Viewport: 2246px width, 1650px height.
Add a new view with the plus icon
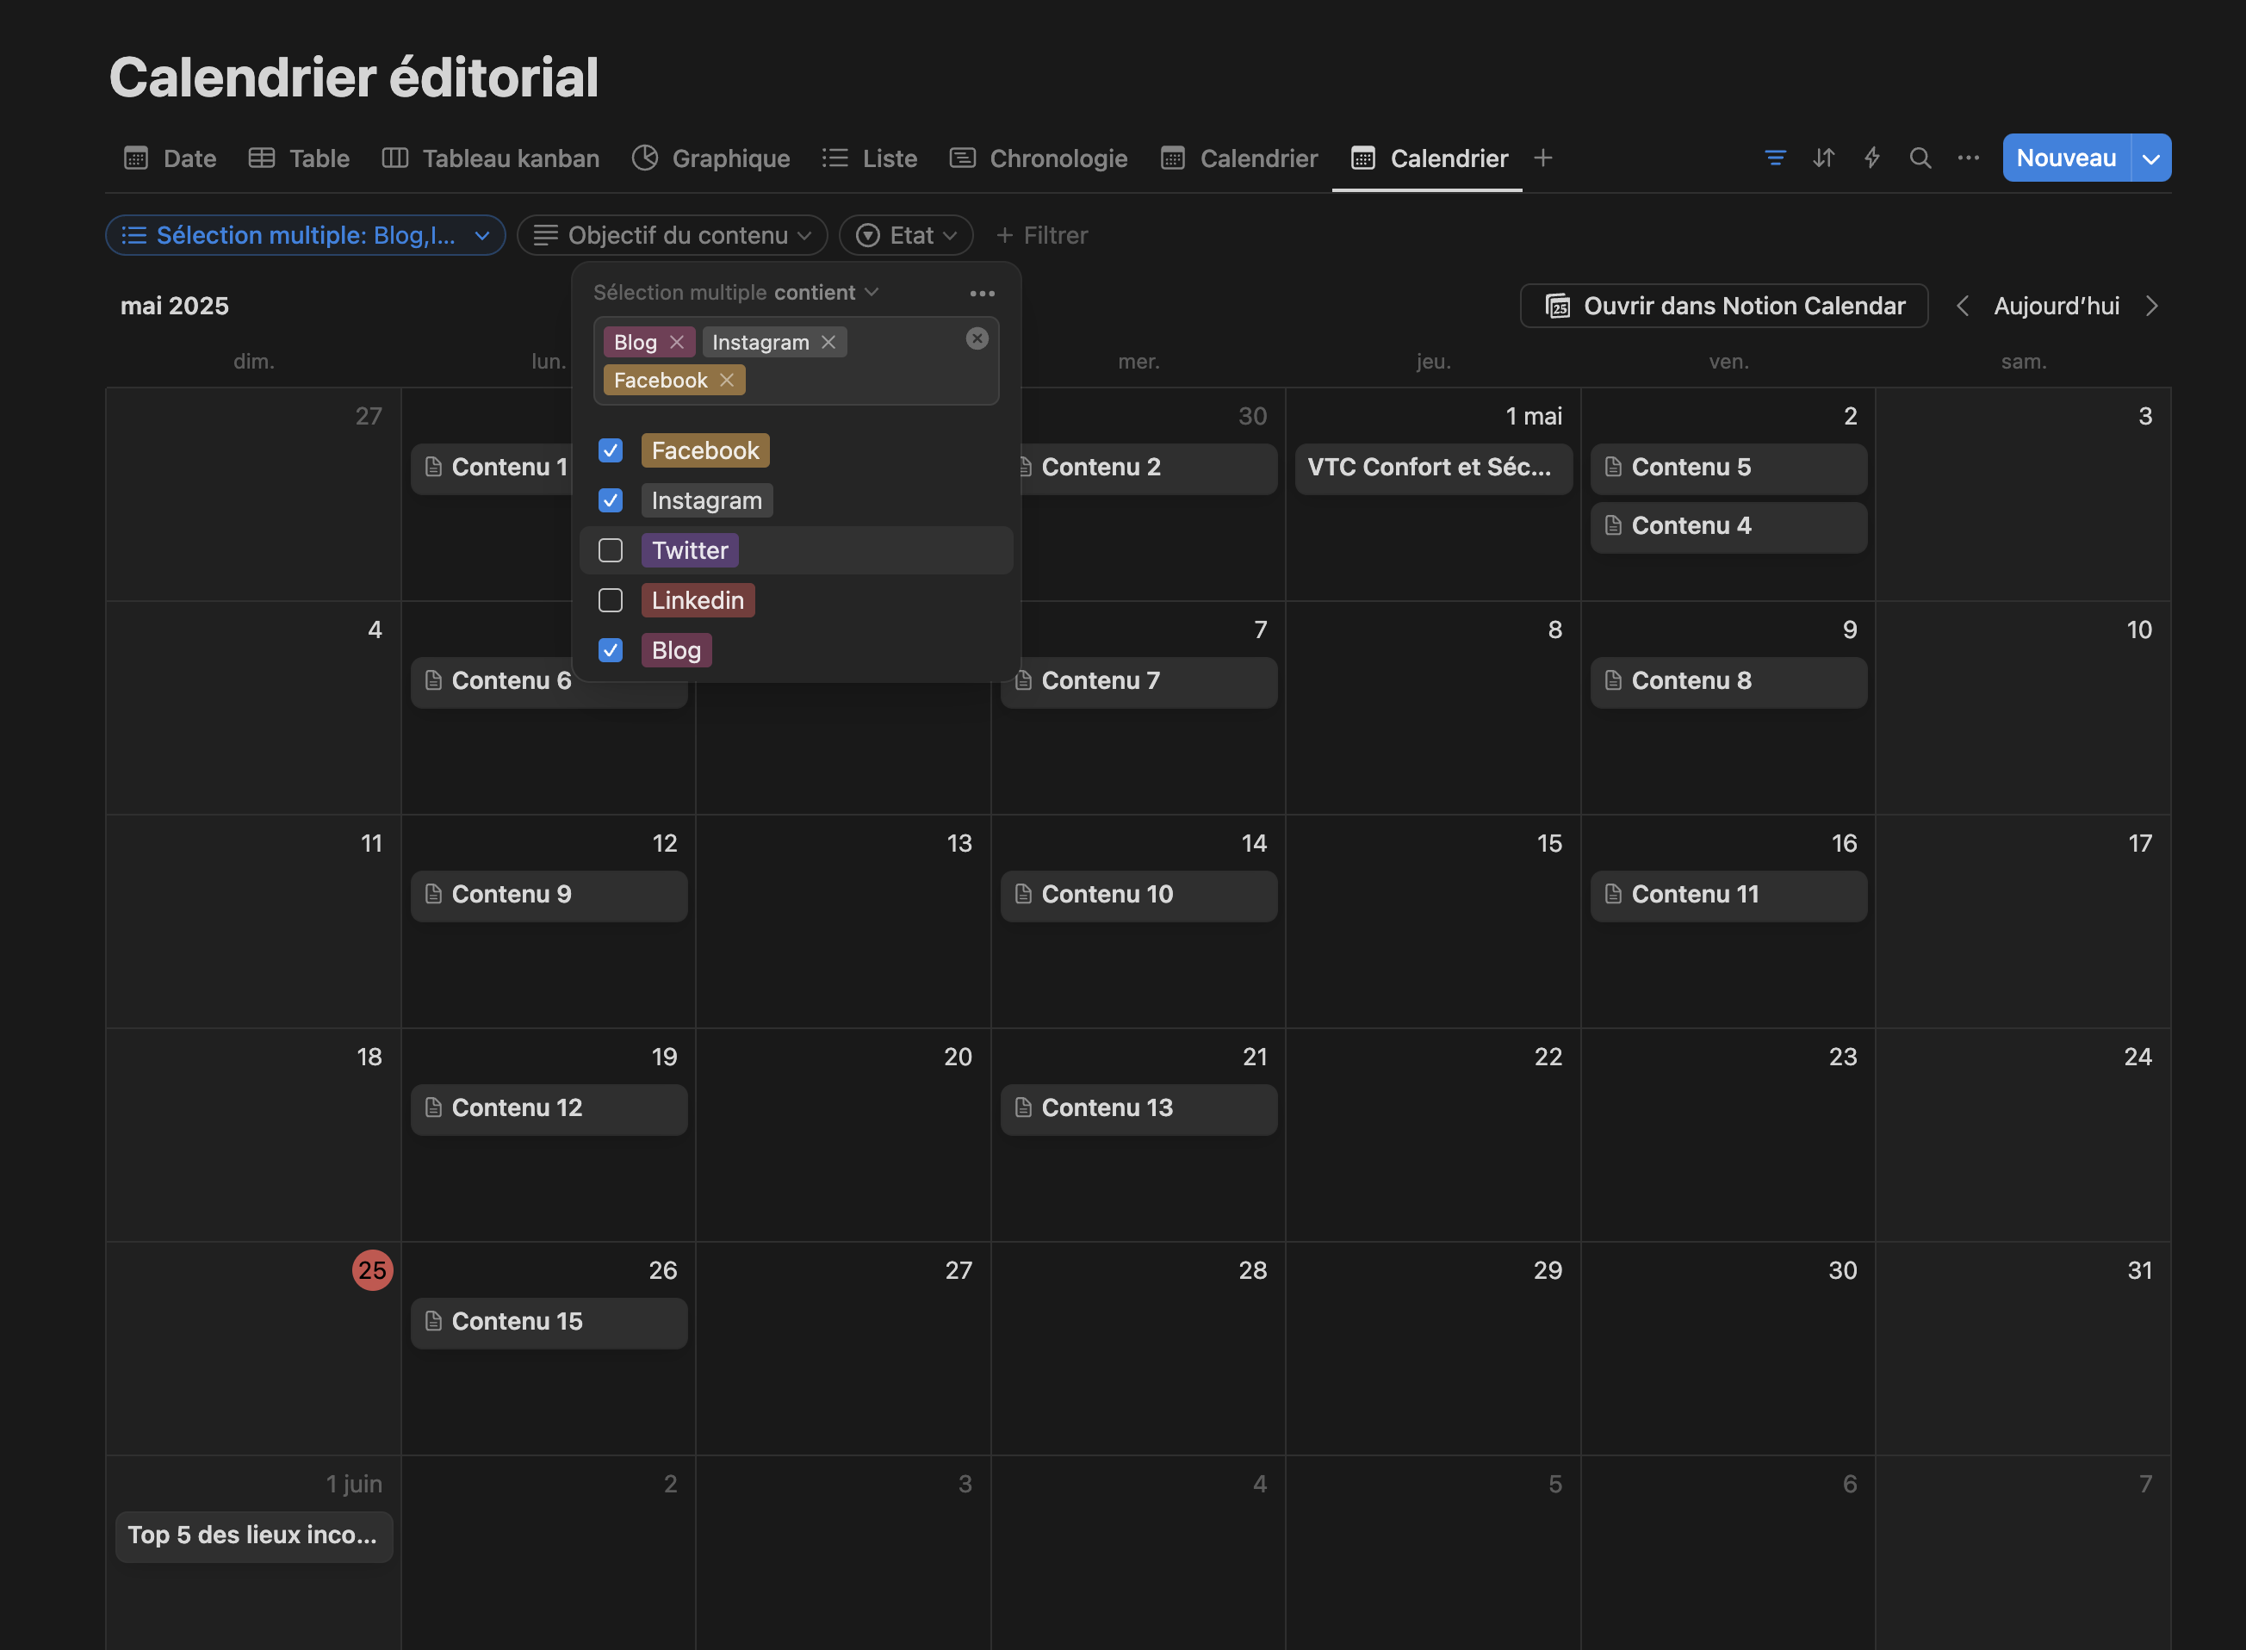[x=1543, y=158]
